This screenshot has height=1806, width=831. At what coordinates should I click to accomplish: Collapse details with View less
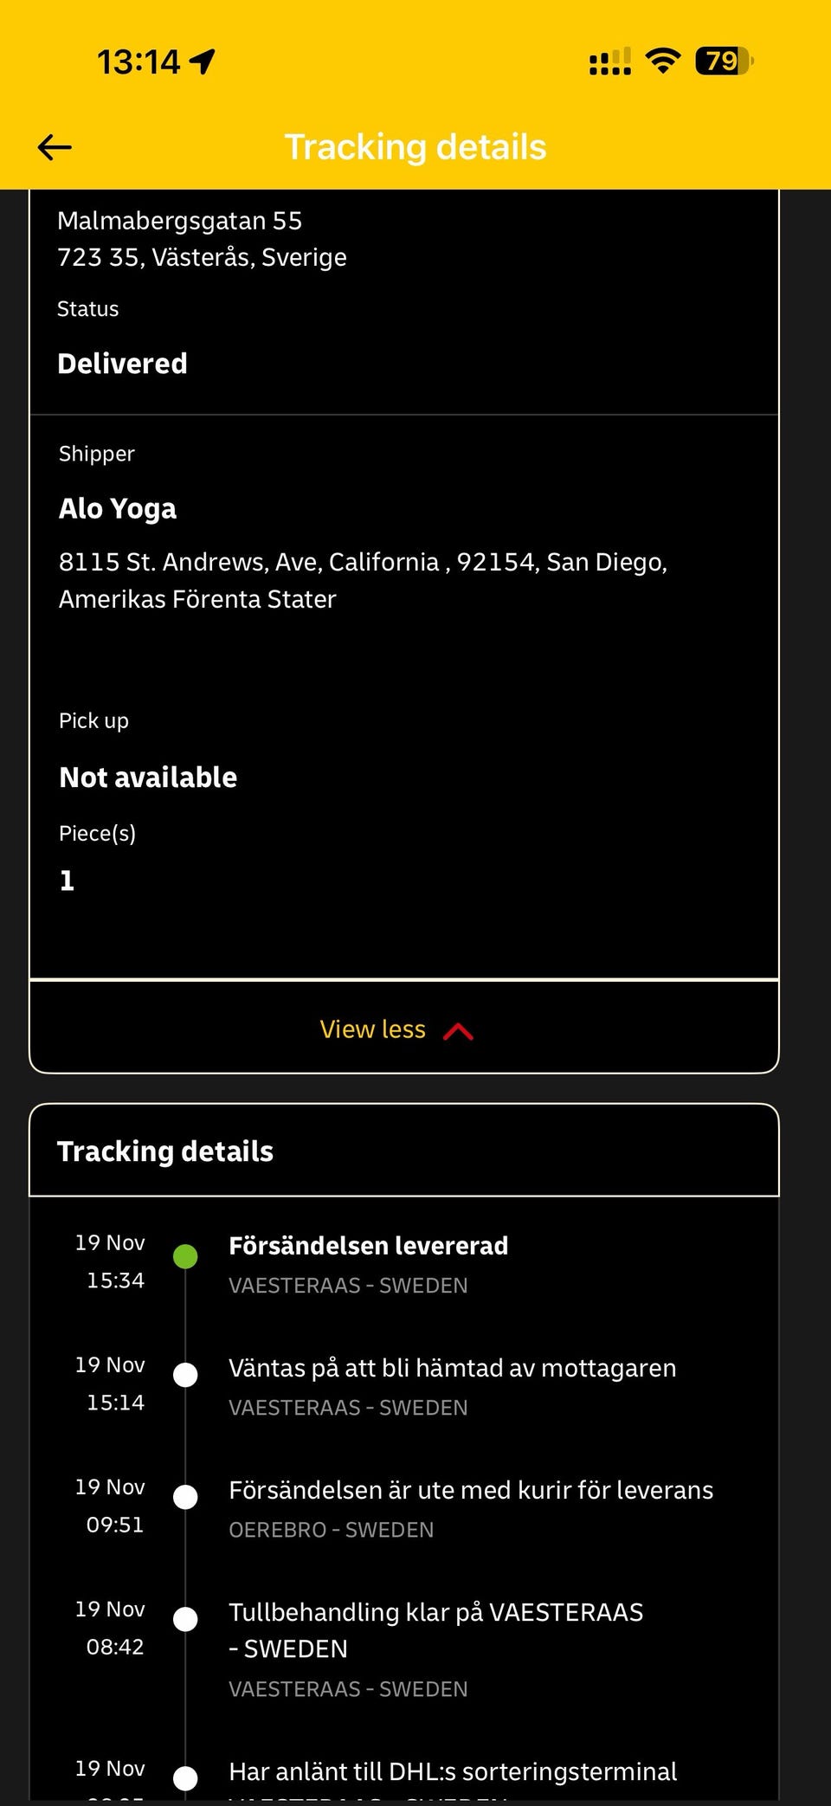click(x=373, y=1029)
